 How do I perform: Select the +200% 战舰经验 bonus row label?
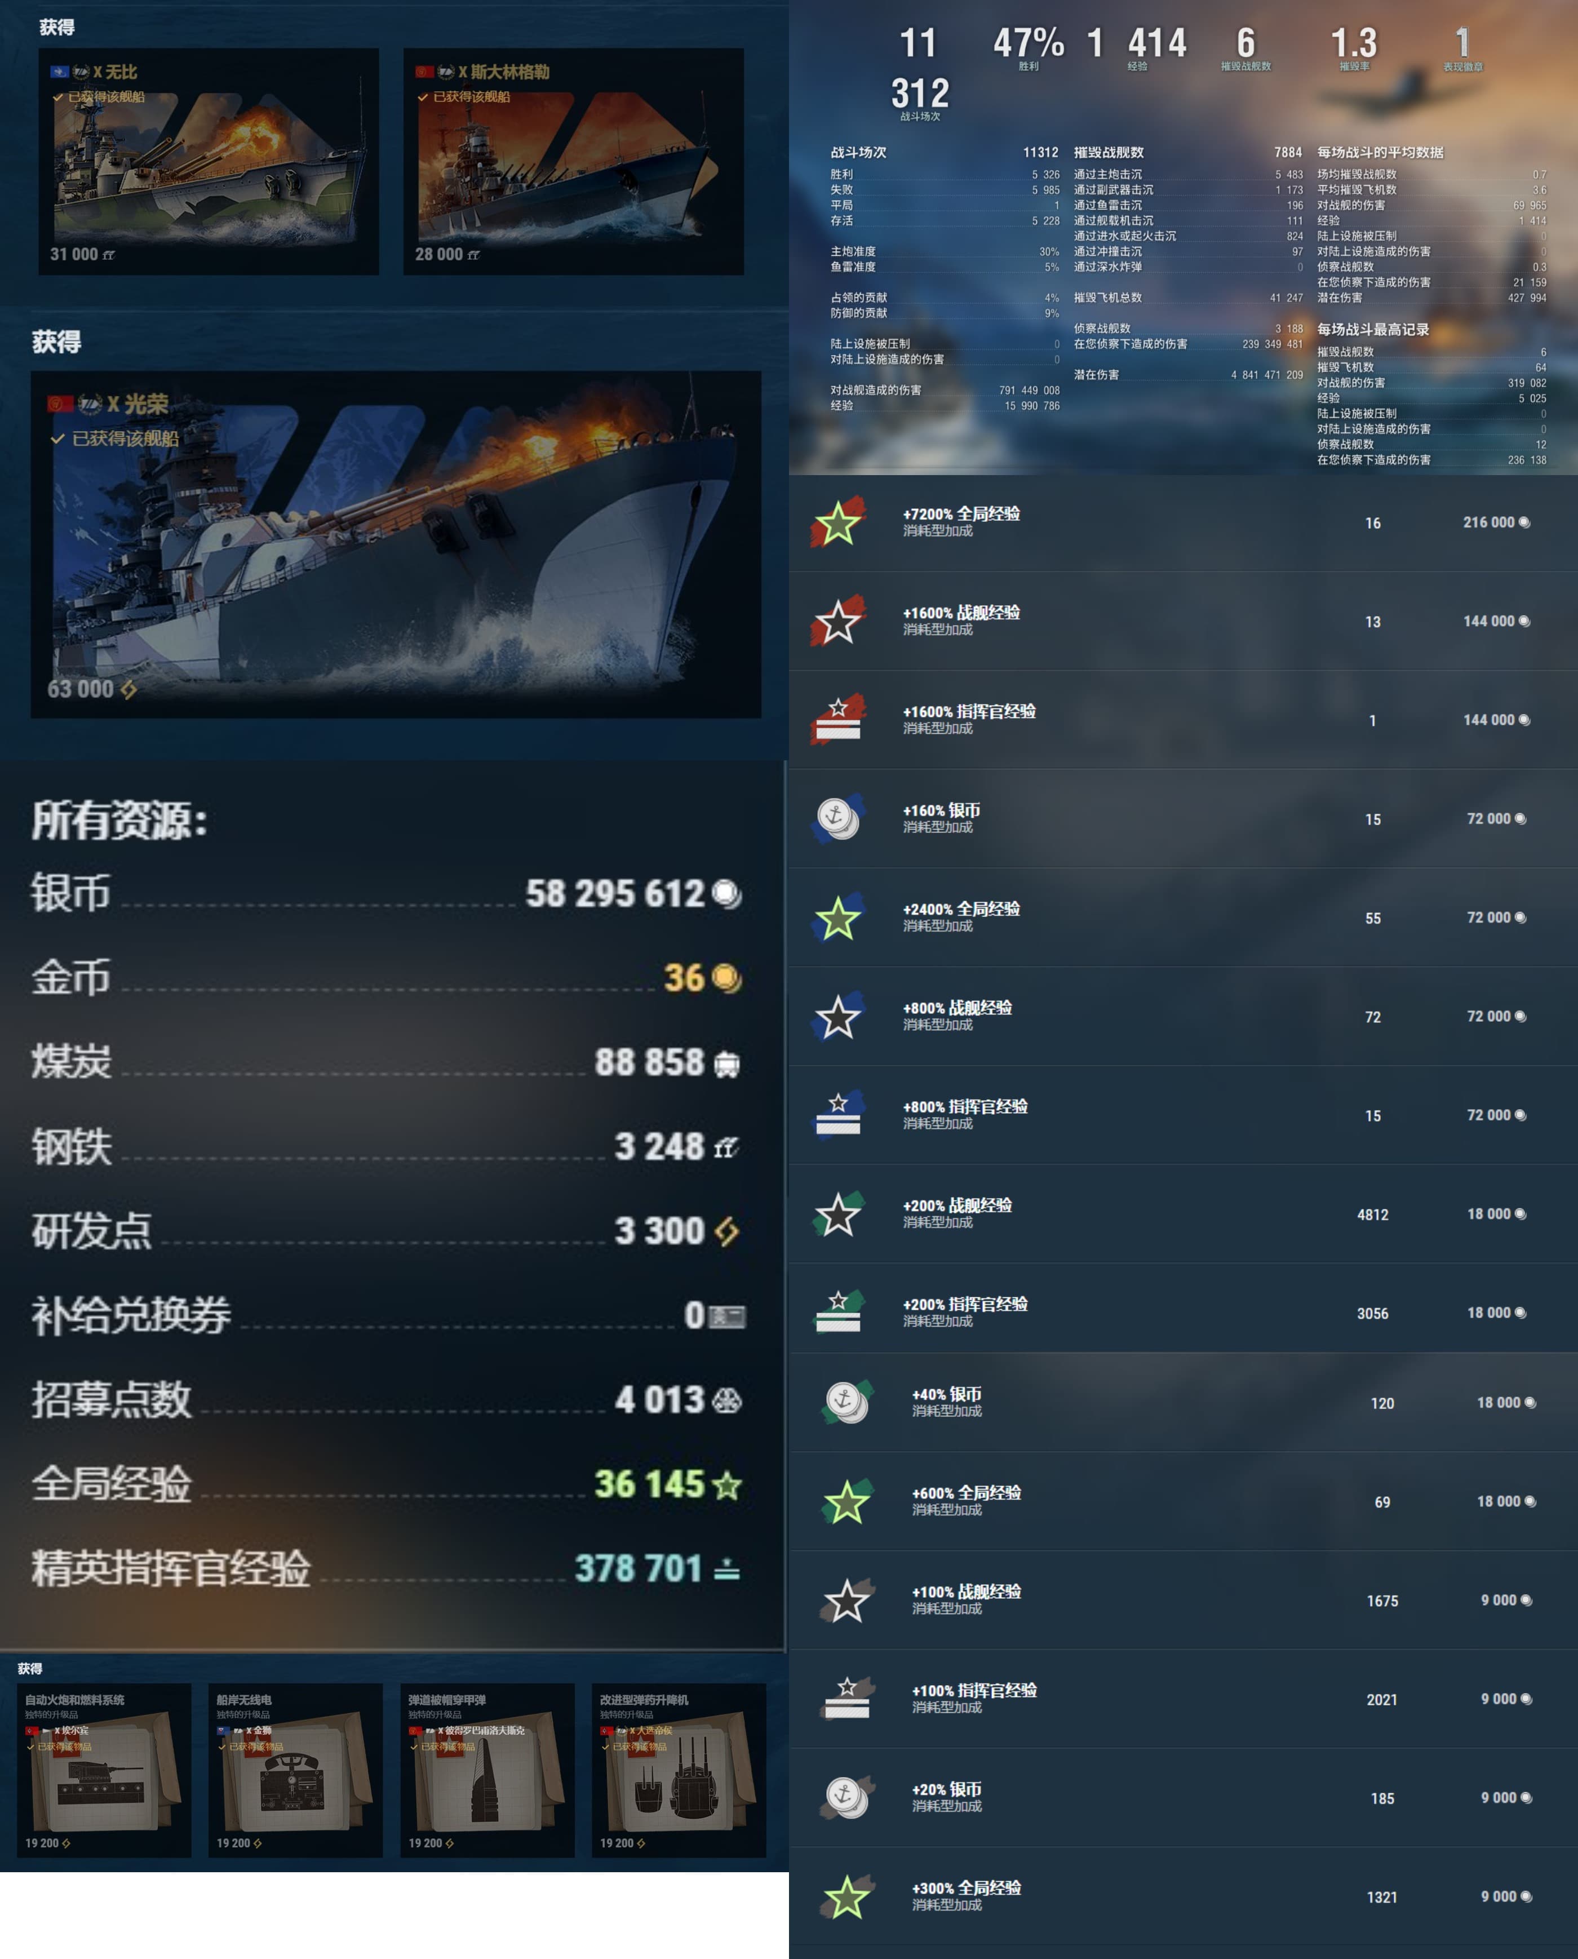click(956, 1205)
